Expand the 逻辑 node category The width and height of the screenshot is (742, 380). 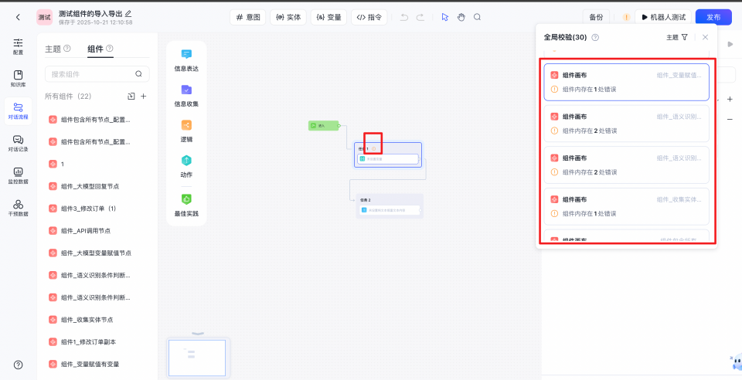(x=186, y=131)
